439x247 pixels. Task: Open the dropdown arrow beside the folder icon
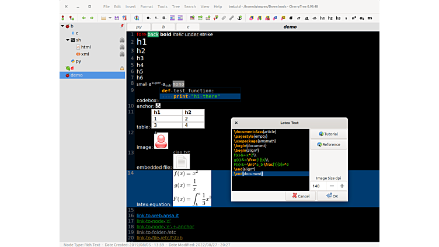[110, 18]
